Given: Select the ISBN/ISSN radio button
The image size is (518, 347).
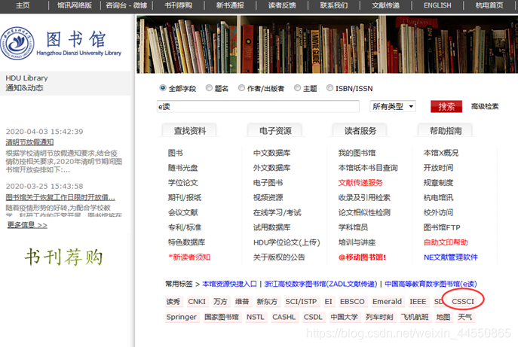Looking at the screenshot, I should (329, 88).
